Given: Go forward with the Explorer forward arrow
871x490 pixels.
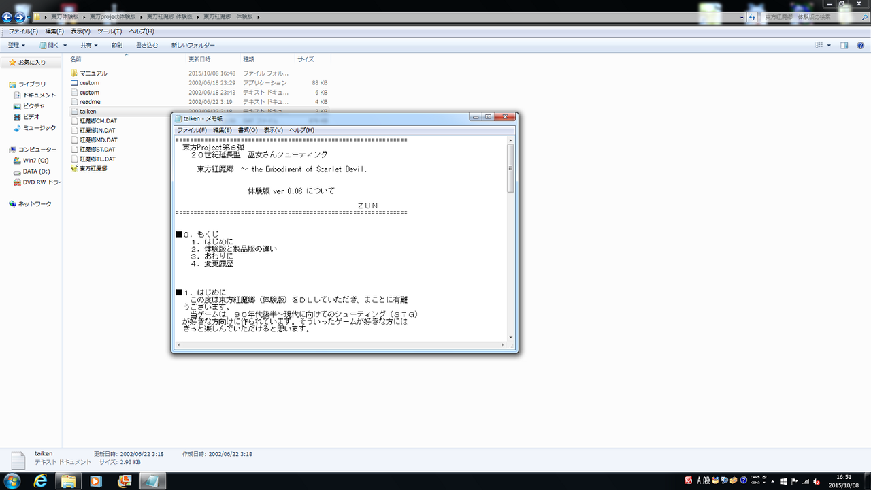Looking at the screenshot, I should (20, 16).
